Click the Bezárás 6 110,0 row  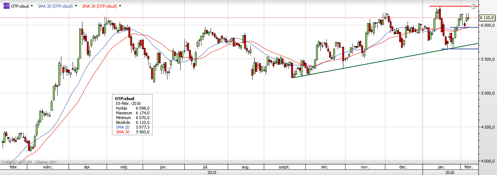132,122
